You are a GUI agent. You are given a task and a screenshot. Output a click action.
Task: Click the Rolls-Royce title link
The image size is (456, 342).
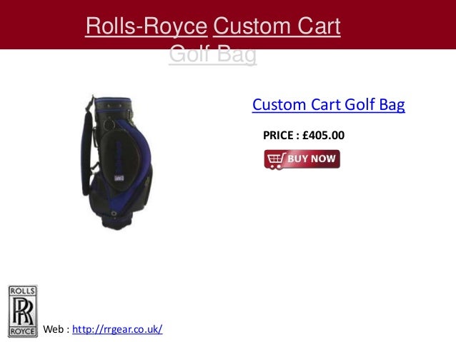click(x=147, y=26)
